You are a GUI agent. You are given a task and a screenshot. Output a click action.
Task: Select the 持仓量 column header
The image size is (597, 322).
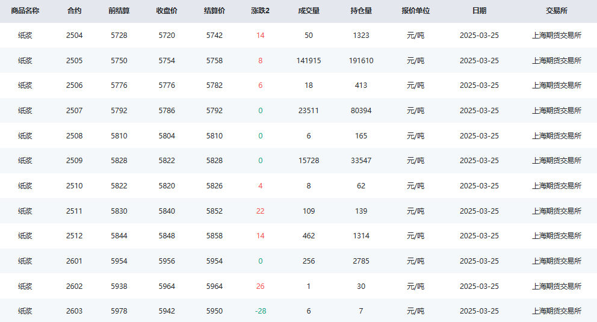tap(361, 11)
